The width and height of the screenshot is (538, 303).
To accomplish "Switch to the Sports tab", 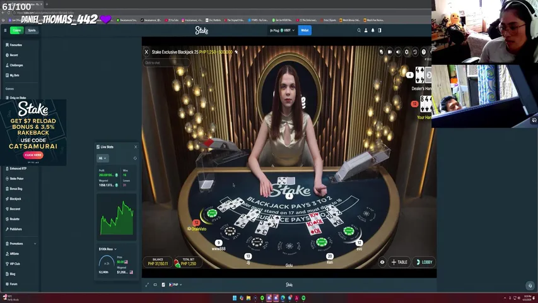I will point(32,30).
